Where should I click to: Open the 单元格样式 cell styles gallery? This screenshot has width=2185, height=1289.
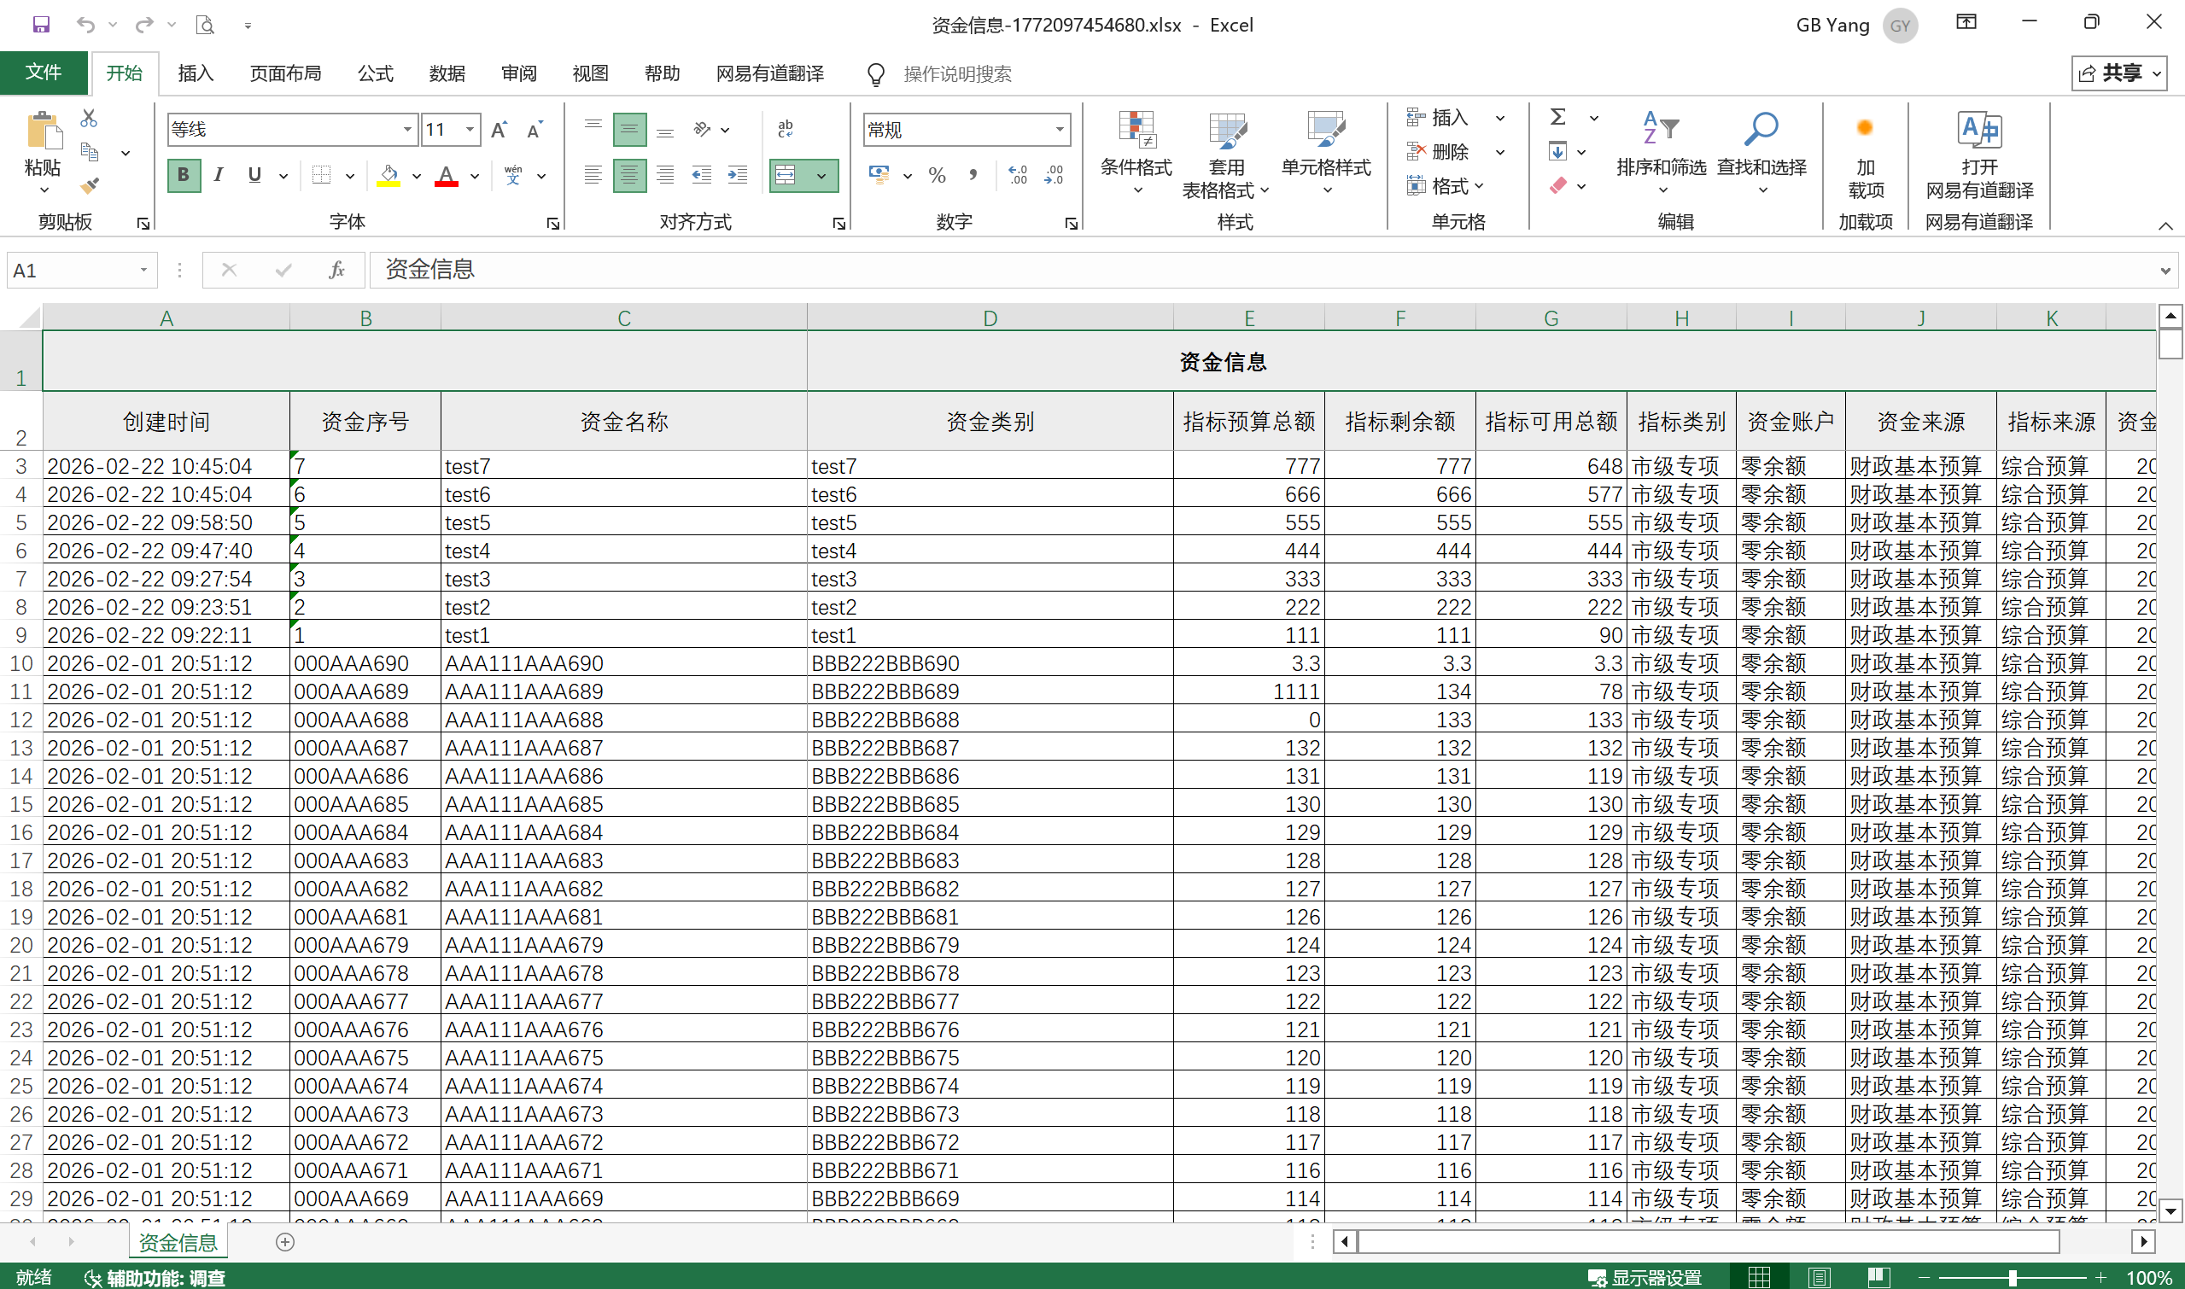pyautogui.click(x=1327, y=153)
